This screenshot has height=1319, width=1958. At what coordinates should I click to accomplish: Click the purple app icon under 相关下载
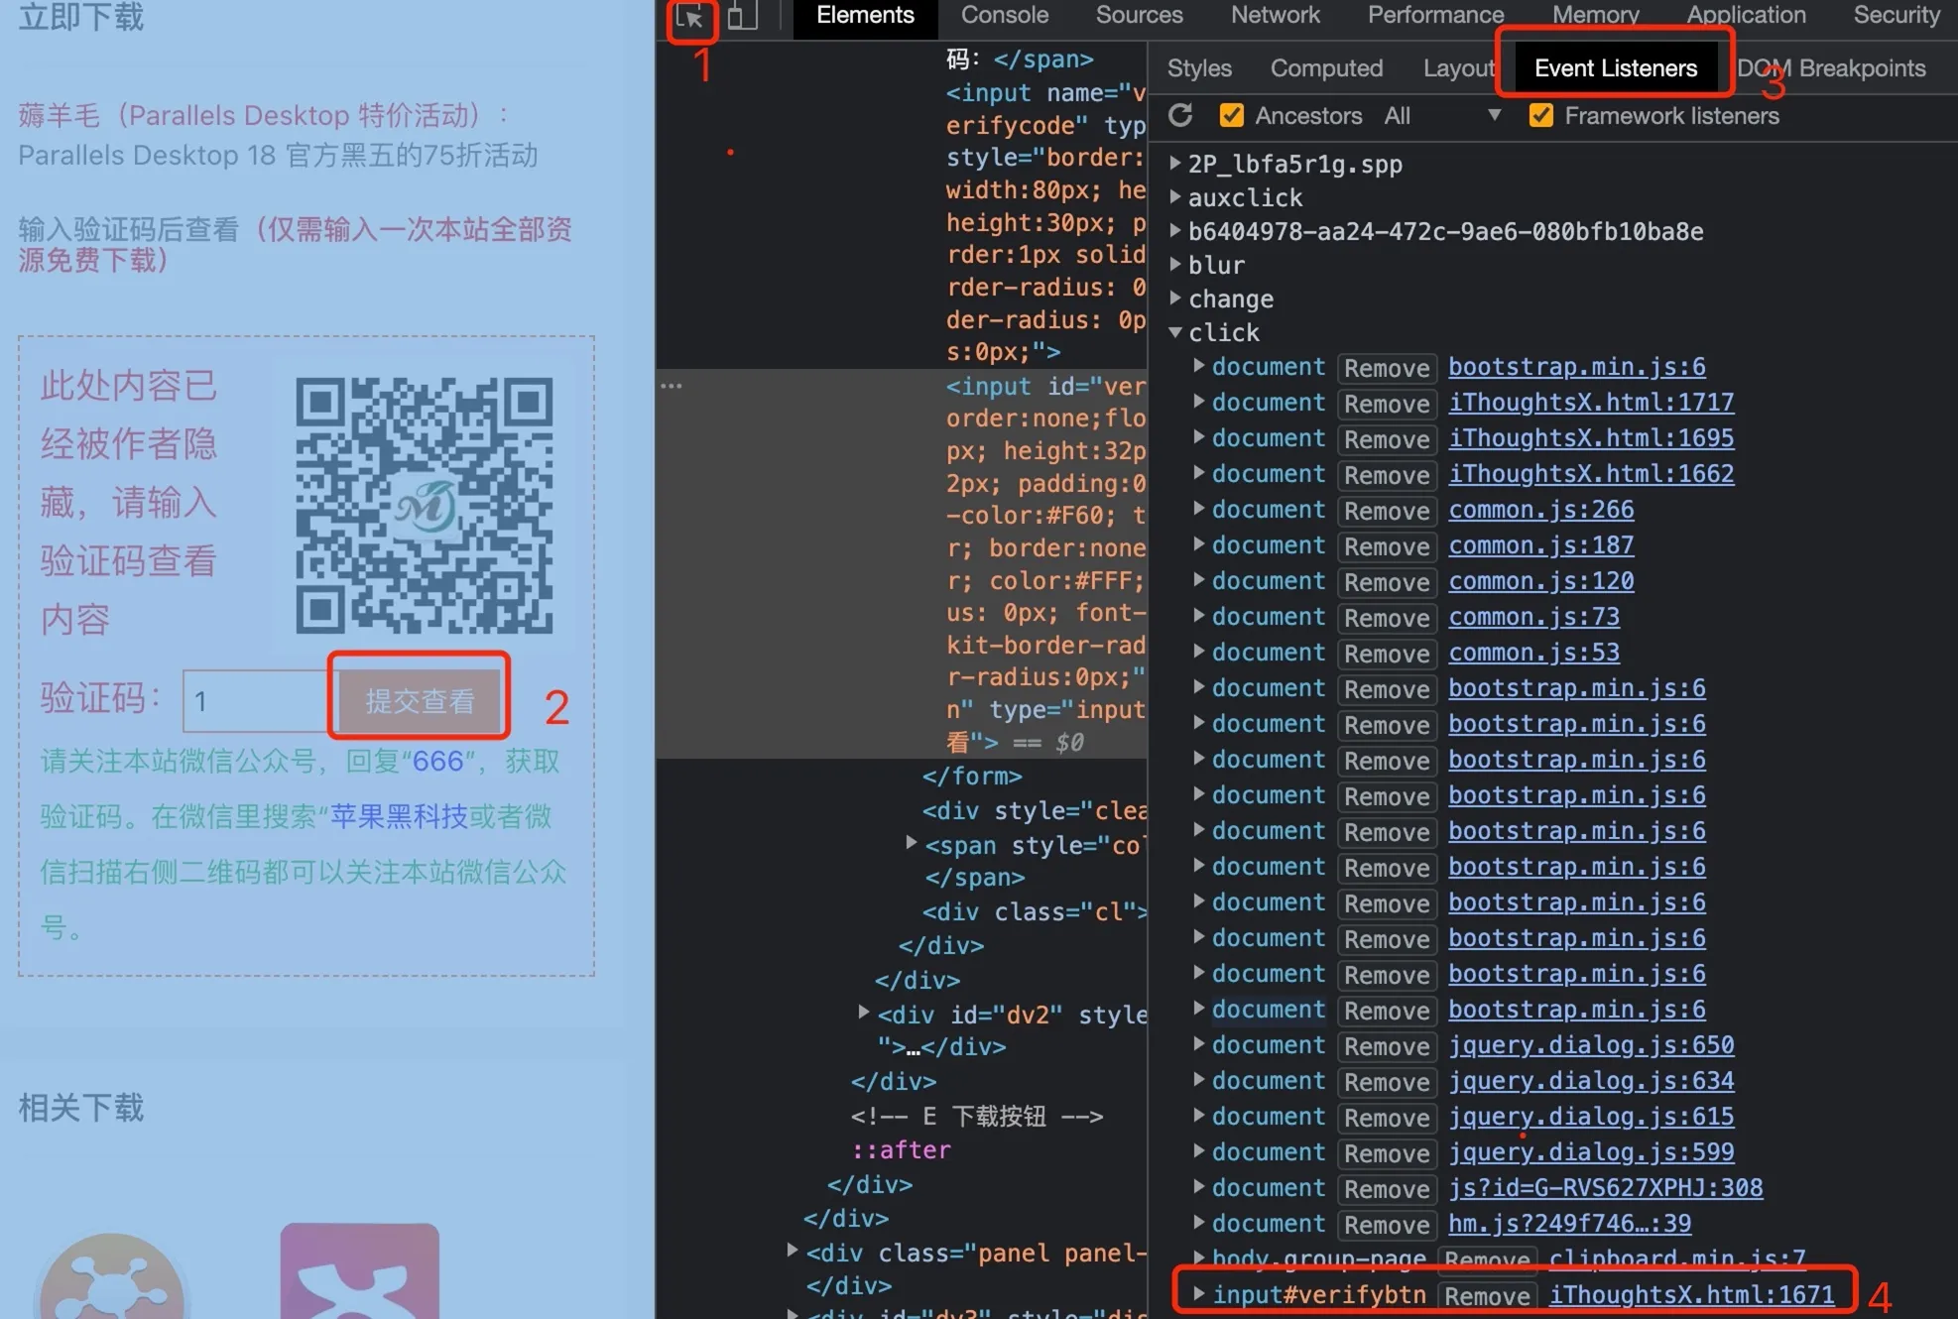point(360,1271)
